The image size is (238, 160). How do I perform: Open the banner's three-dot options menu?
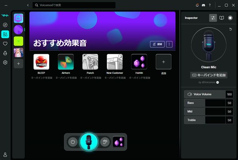(169, 44)
